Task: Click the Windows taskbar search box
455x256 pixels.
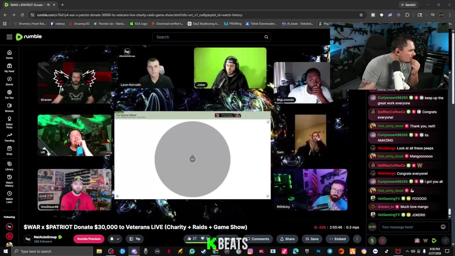Action: [52, 251]
